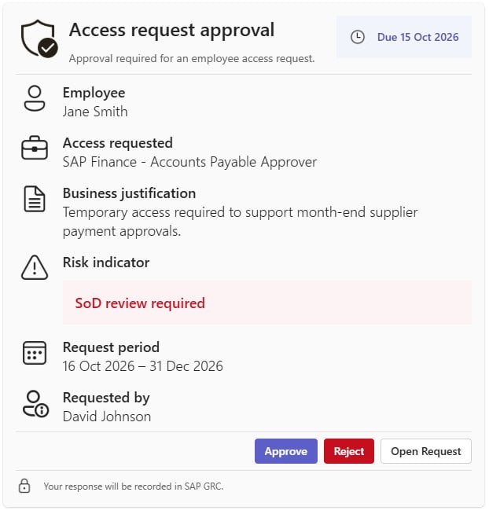This screenshot has height=514, width=489.
Task: Reject the access request
Action: coord(348,451)
